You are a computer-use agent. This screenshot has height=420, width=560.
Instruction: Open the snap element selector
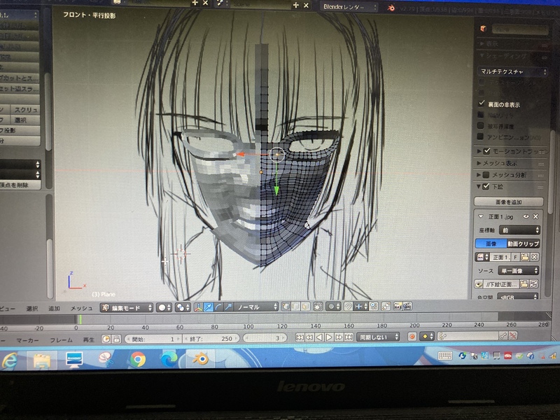[x=360, y=307]
